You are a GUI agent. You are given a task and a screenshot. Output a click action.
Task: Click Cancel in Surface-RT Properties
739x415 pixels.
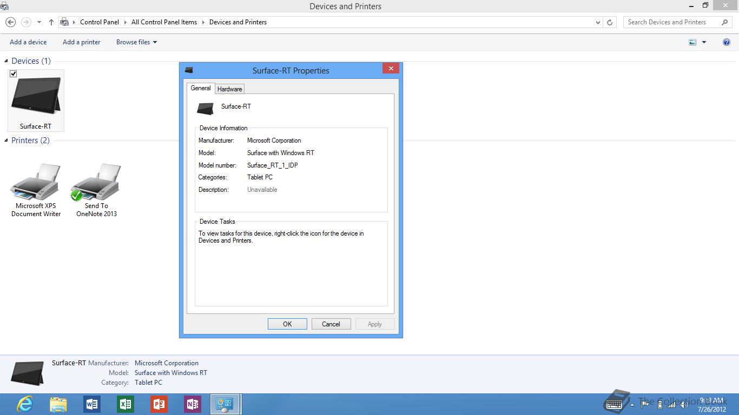point(331,324)
